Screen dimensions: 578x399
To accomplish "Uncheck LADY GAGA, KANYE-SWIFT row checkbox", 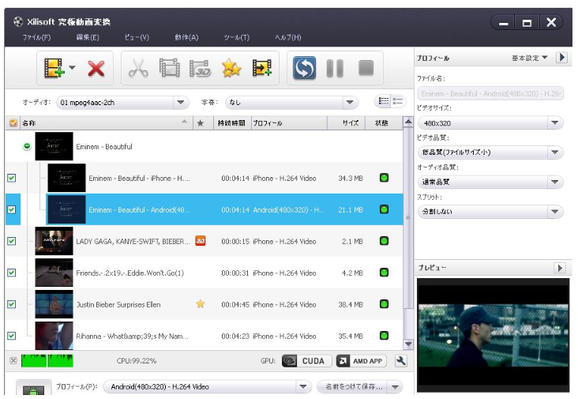I will tap(12, 241).
